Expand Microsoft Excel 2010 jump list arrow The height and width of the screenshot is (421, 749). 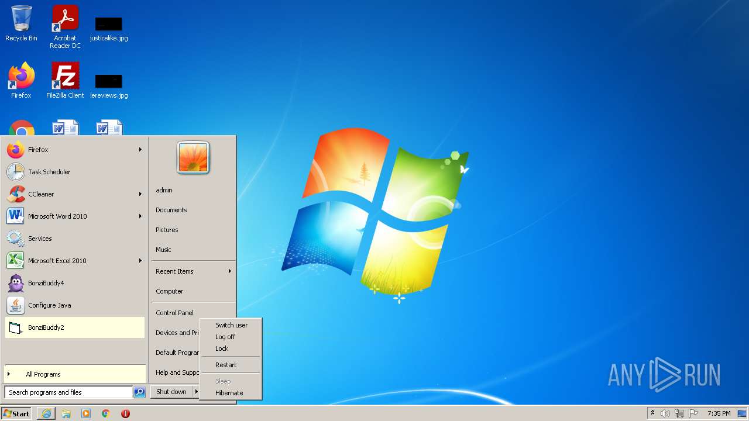tap(140, 261)
